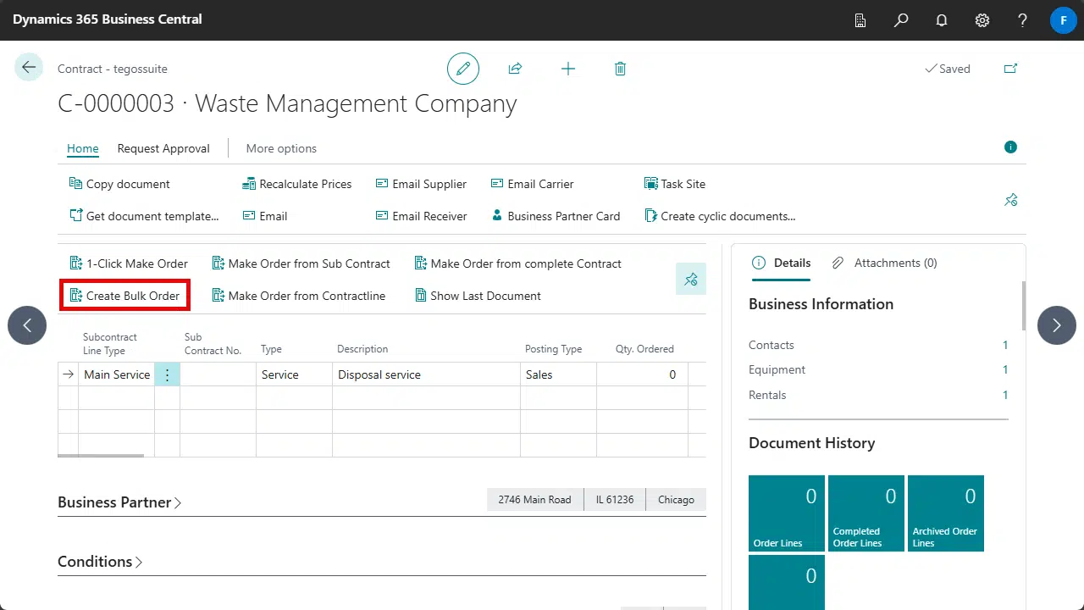This screenshot has width=1084, height=610.
Task: Open the vertical ellipsis on the Main Service row
Action: [167, 374]
